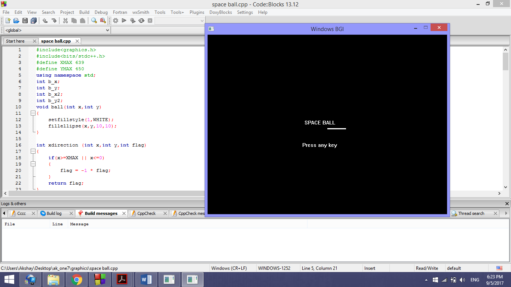Switch to the CppCheck tab
This screenshot has width=511, height=287.
pyautogui.click(x=146, y=213)
